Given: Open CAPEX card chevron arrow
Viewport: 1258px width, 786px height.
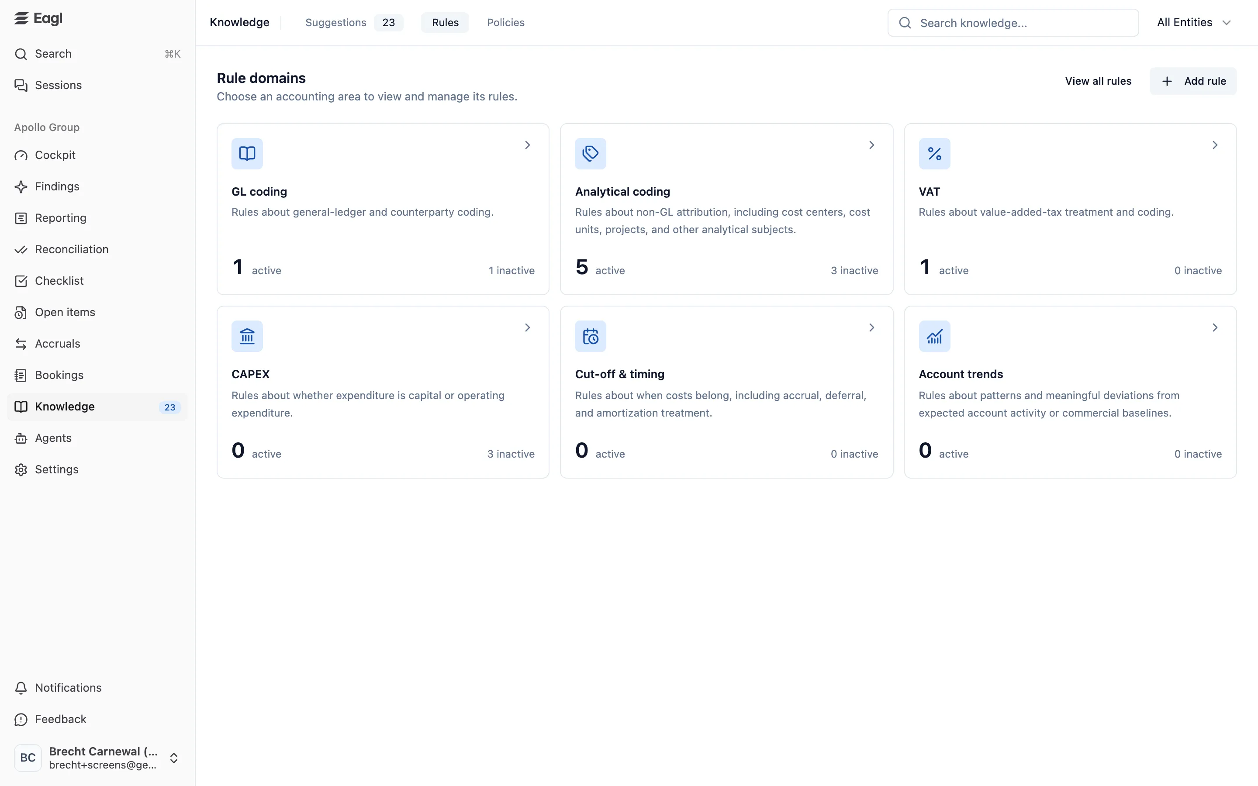Looking at the screenshot, I should pos(527,327).
